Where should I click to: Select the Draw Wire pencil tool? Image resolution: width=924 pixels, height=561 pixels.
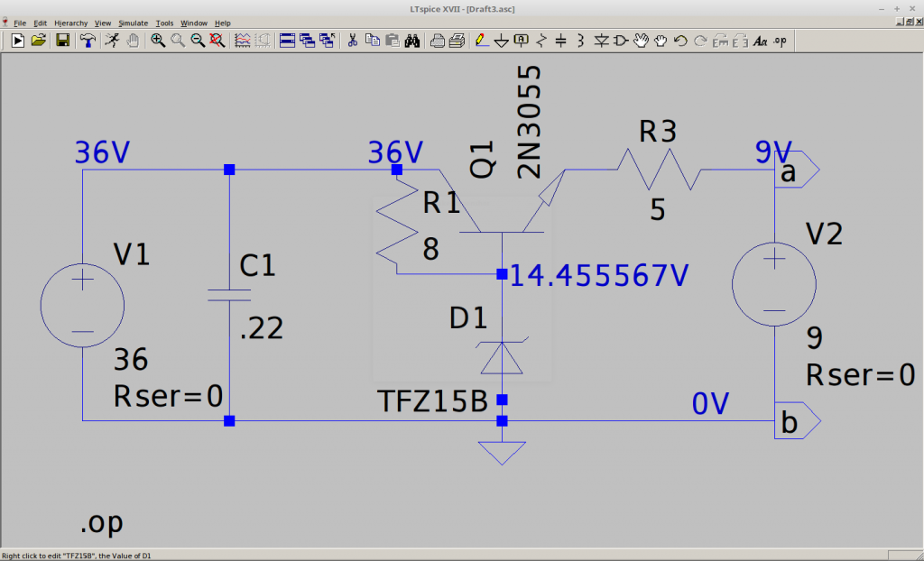[482, 40]
